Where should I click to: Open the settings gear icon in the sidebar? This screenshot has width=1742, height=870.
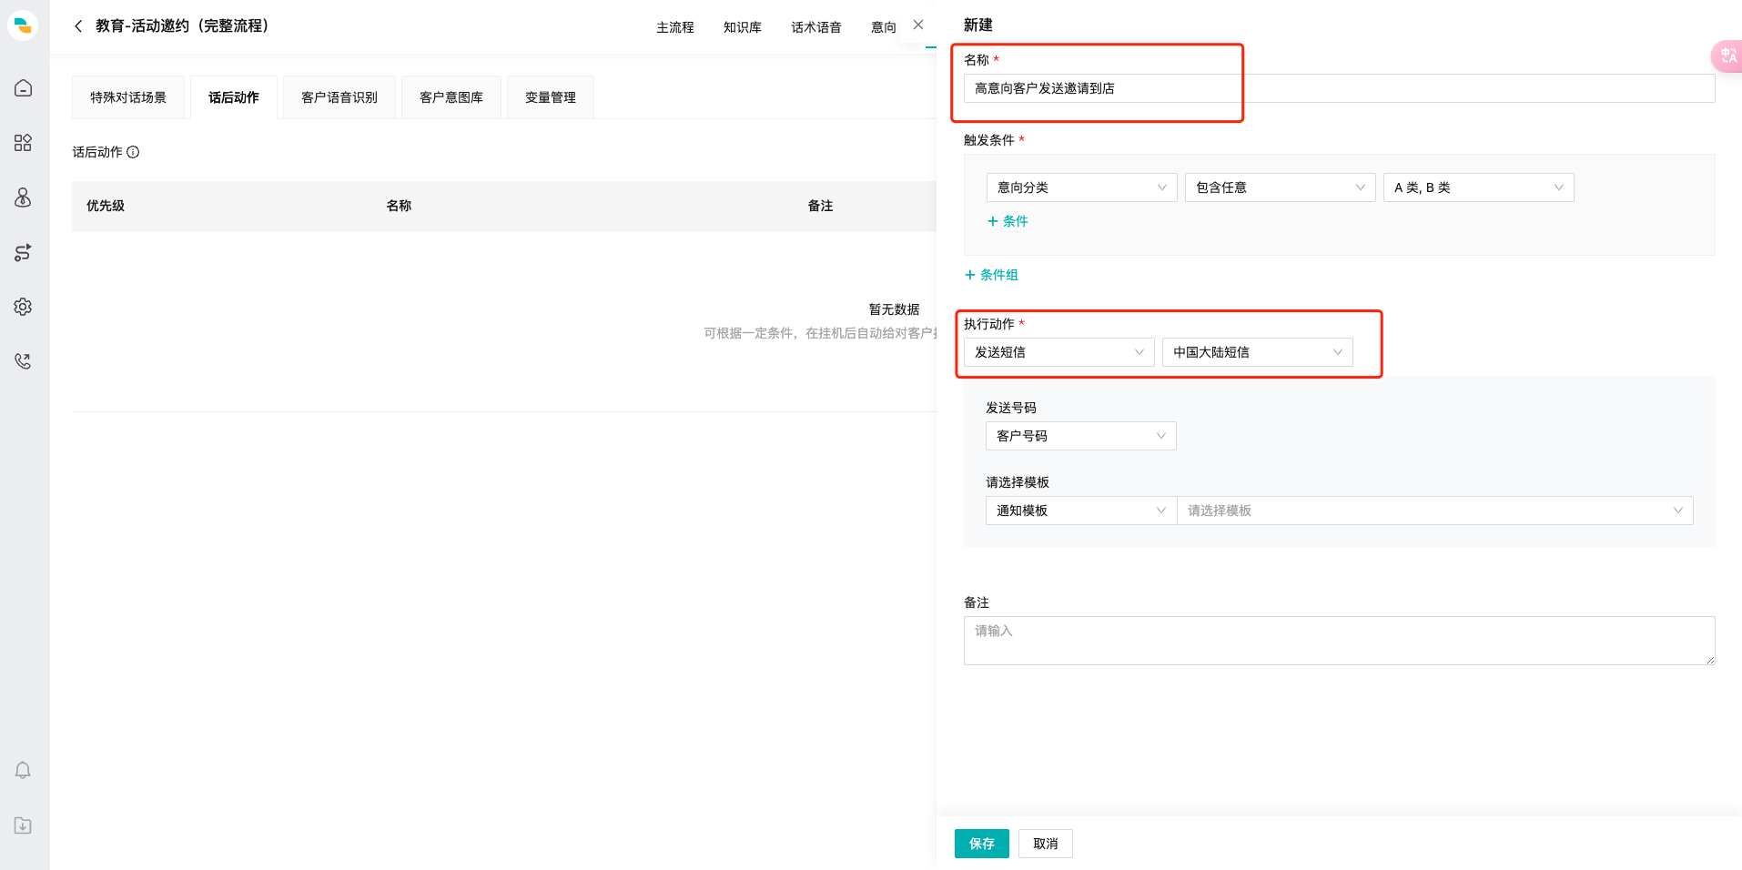23,307
